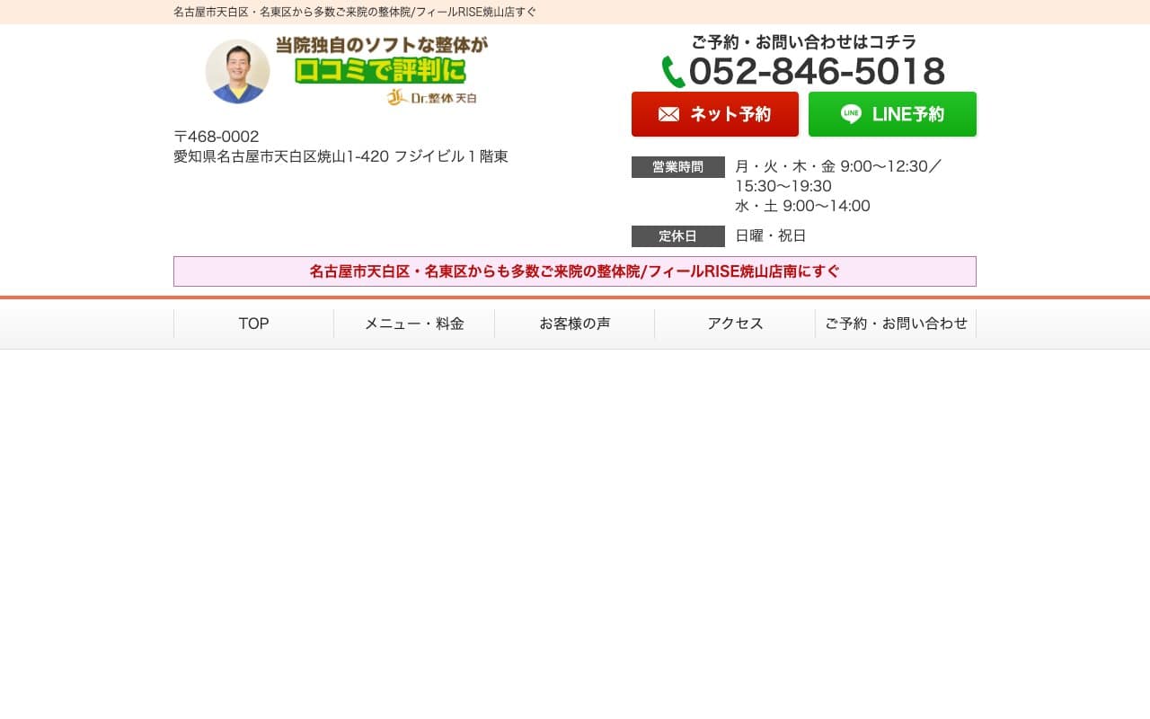Image resolution: width=1150 pixels, height=719 pixels.
Task: Click the red ネット予約 button
Action: [715, 114]
